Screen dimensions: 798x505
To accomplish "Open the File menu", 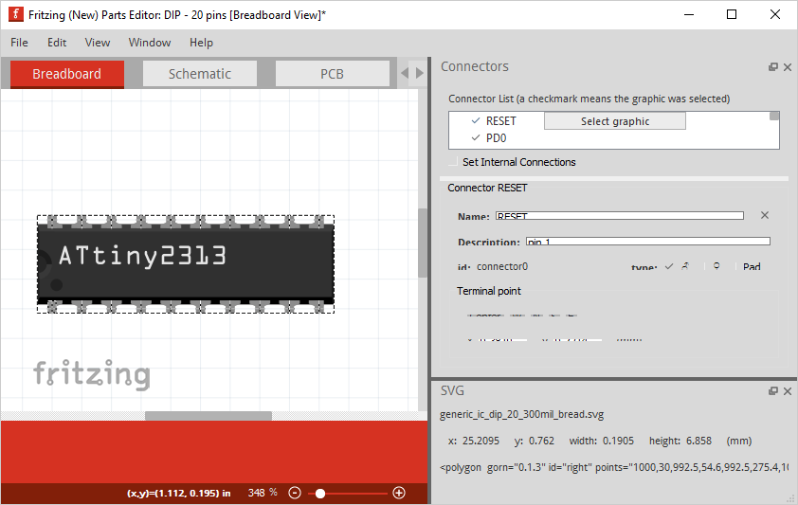I will coord(19,43).
